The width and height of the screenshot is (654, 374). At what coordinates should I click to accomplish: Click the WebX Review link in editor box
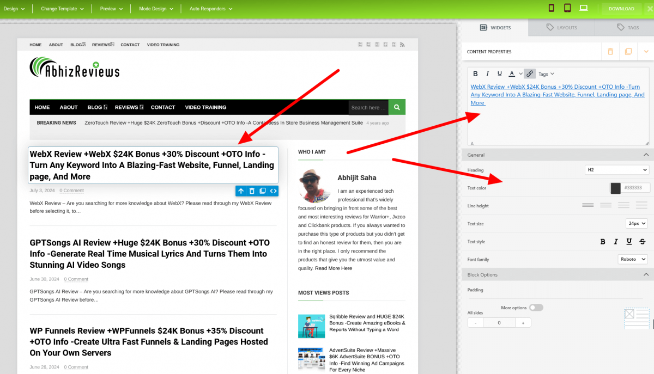click(558, 95)
